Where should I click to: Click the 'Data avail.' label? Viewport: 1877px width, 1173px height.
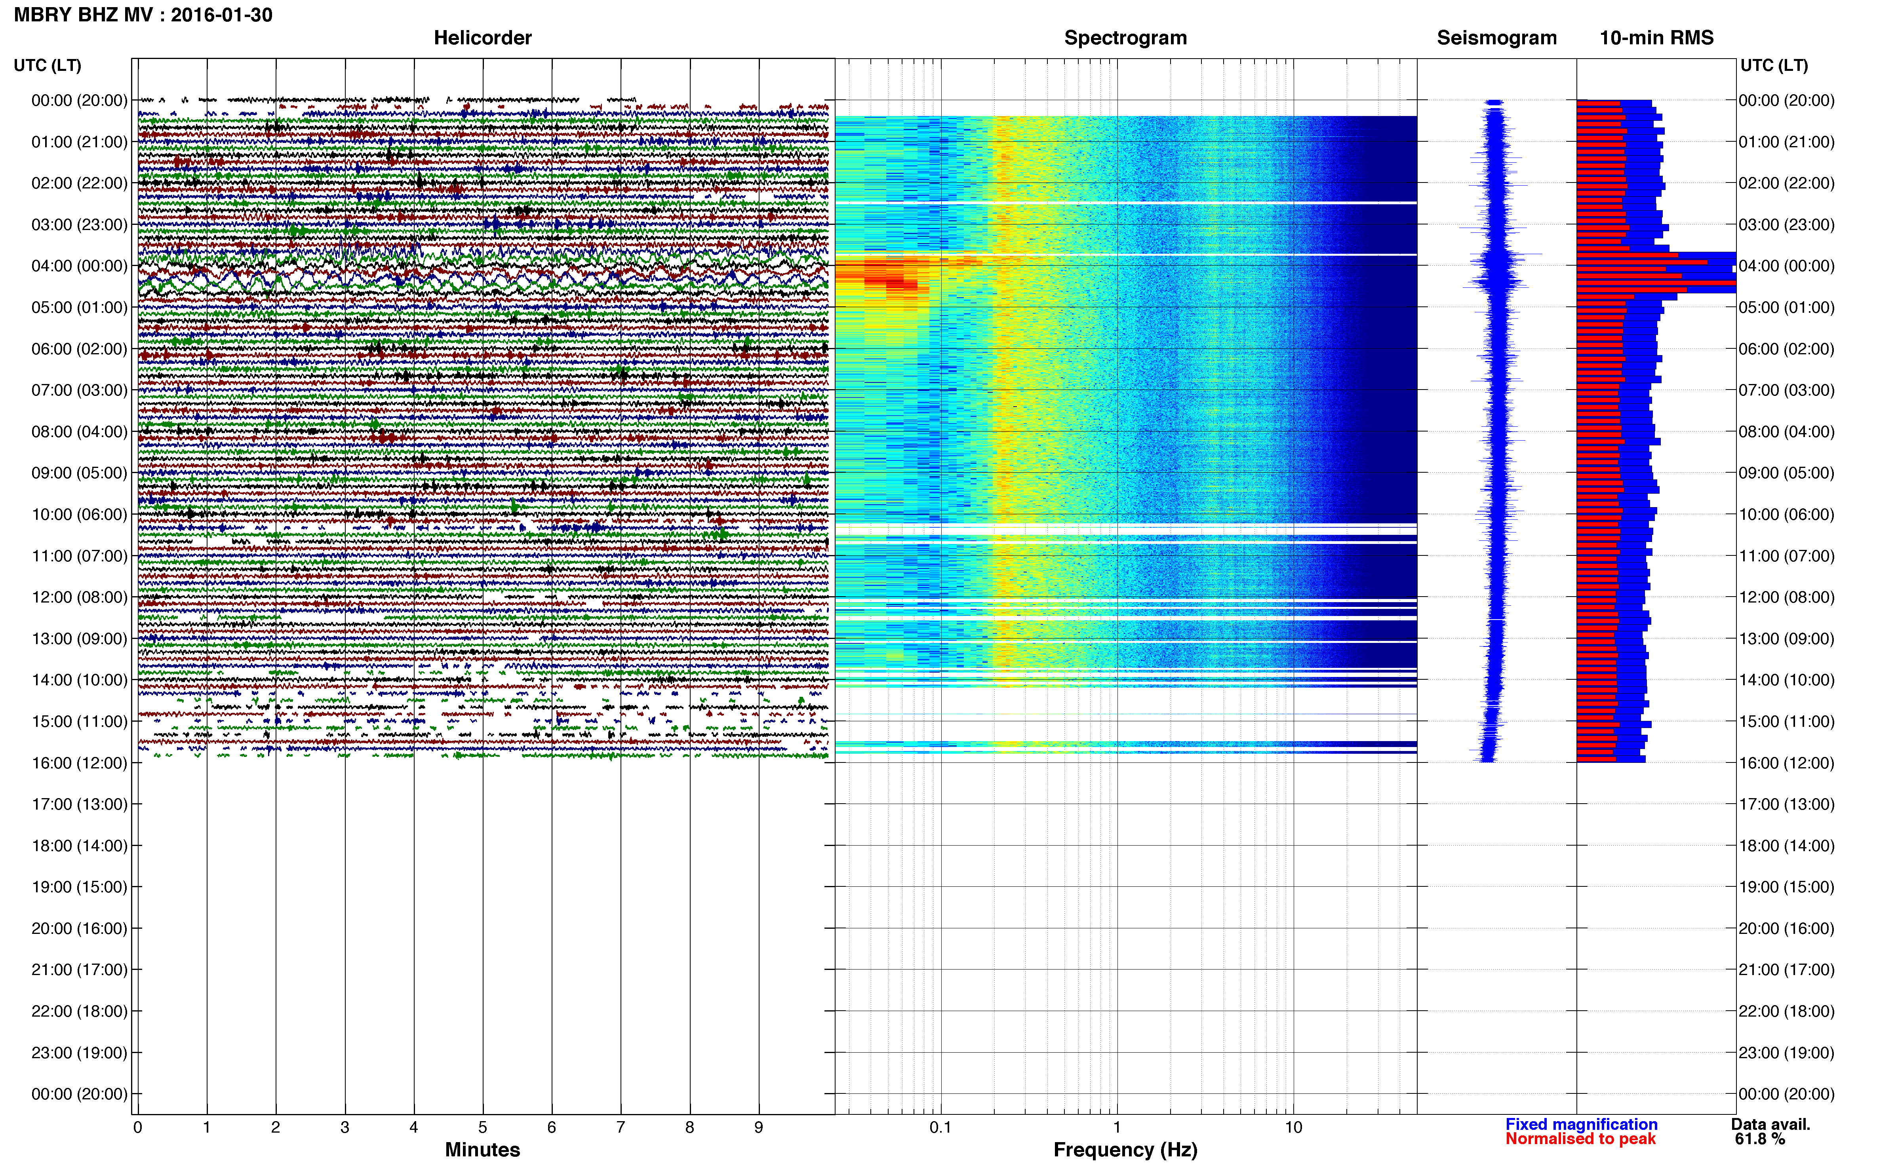click(1771, 1124)
